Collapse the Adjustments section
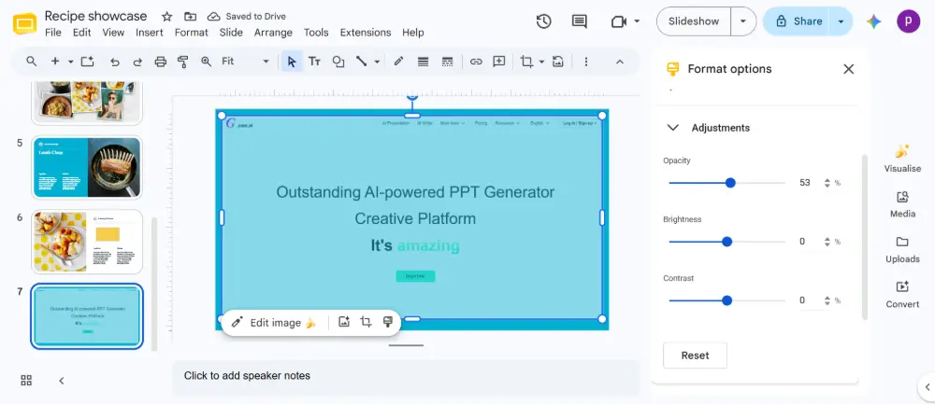 tap(672, 127)
